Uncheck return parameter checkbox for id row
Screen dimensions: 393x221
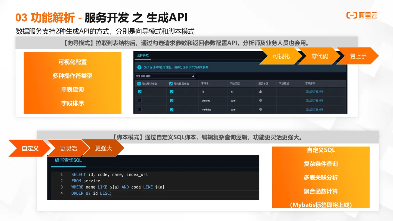pyautogui.click(x=172, y=92)
